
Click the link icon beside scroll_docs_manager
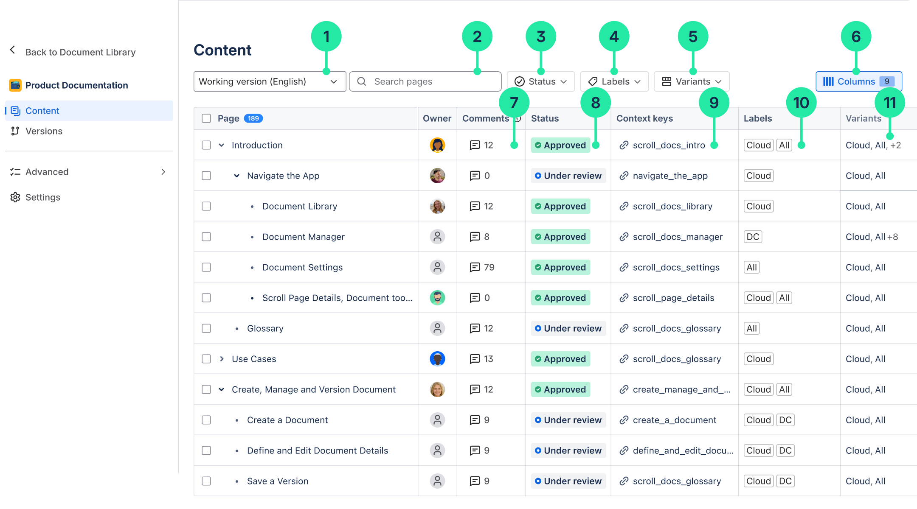click(x=624, y=237)
